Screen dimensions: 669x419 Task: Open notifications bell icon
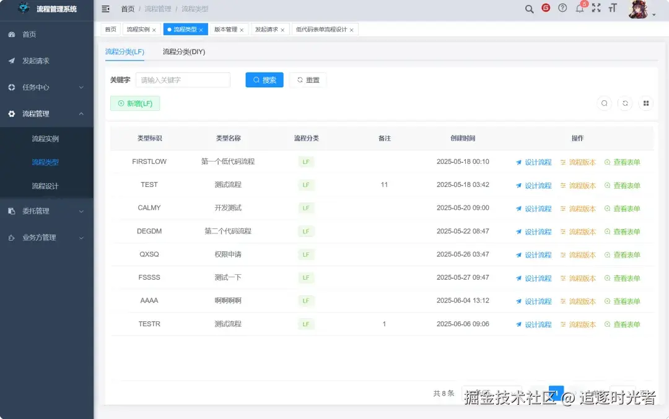tap(580, 8)
